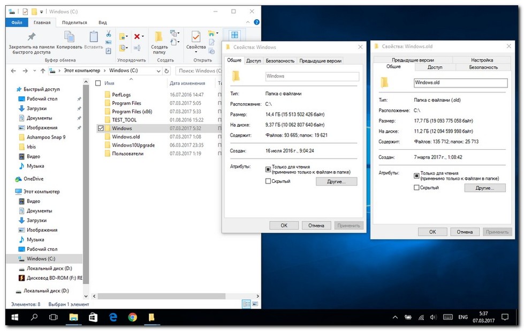The width and height of the screenshot is (524, 331).
Task: Click Cancel in Windows properties dialog
Action: (316, 226)
